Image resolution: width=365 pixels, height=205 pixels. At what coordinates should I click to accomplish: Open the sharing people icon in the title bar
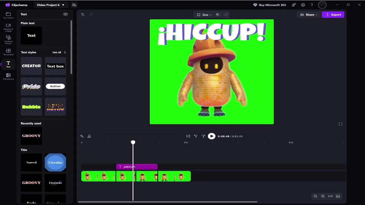[294, 5]
